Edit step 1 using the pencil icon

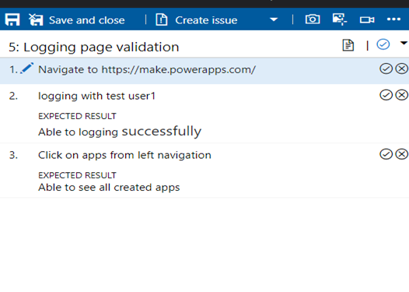tap(27, 69)
